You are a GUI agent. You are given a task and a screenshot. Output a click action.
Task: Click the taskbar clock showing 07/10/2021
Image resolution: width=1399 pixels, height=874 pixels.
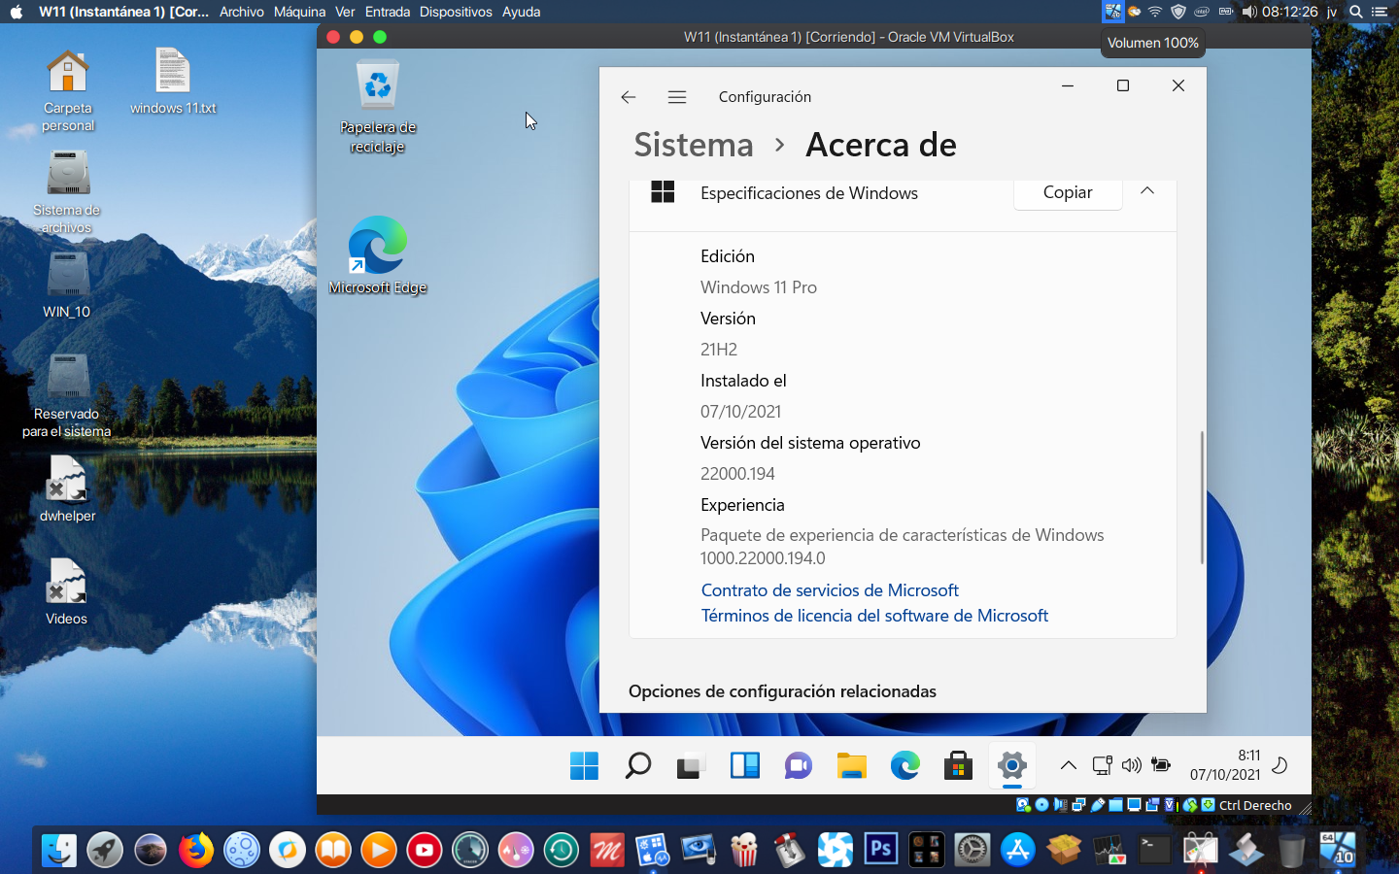point(1225,765)
